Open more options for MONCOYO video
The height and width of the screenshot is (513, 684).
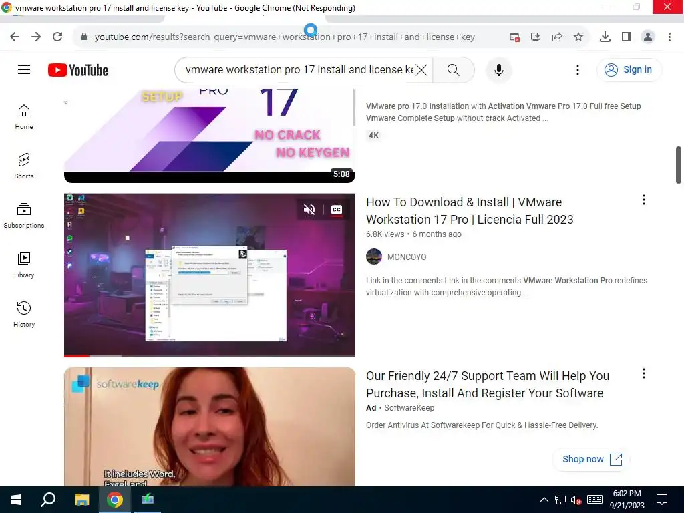point(643,200)
